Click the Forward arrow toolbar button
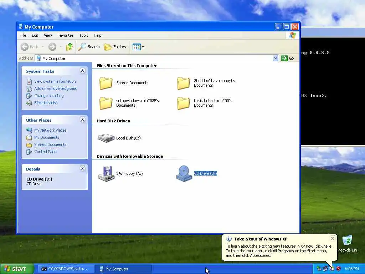 (52, 47)
